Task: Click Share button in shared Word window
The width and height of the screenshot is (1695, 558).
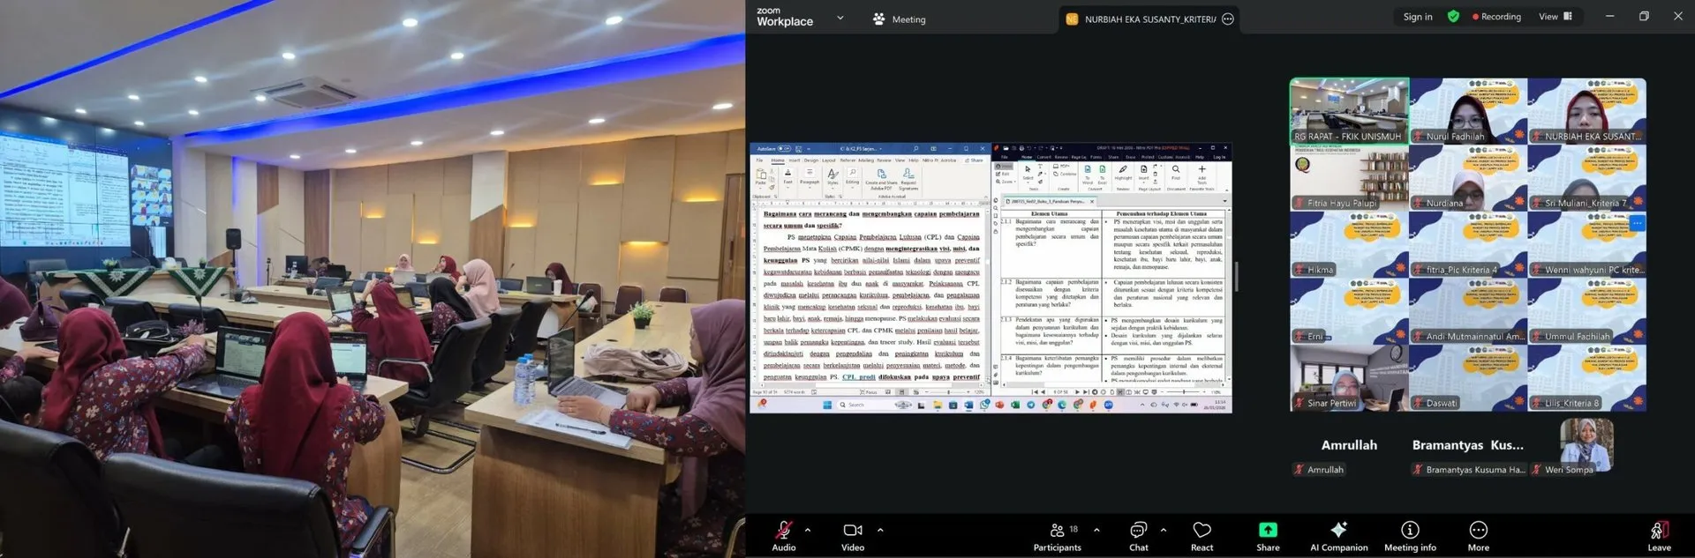Action: (974, 160)
